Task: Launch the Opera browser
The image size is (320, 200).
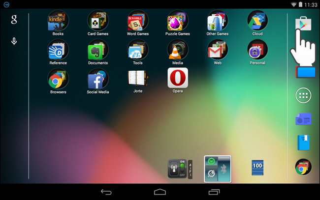Action: [x=178, y=78]
